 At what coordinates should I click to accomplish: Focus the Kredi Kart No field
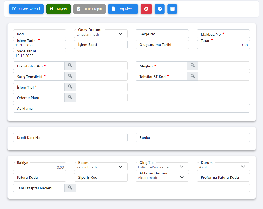tap(80, 138)
